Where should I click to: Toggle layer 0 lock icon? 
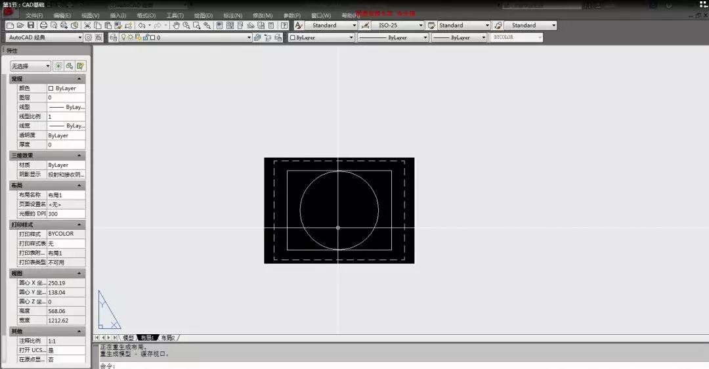146,37
